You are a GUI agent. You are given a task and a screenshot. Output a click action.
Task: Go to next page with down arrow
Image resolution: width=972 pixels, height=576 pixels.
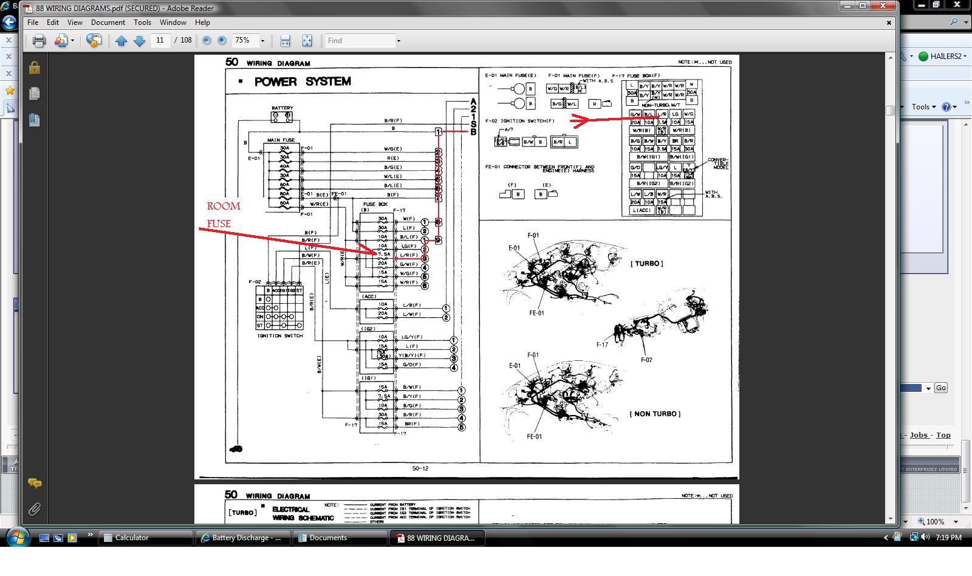[139, 41]
